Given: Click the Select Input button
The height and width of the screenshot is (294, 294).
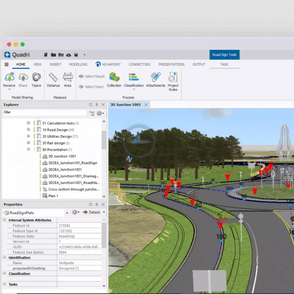Looking at the screenshot, I should pyautogui.click(x=91, y=87).
